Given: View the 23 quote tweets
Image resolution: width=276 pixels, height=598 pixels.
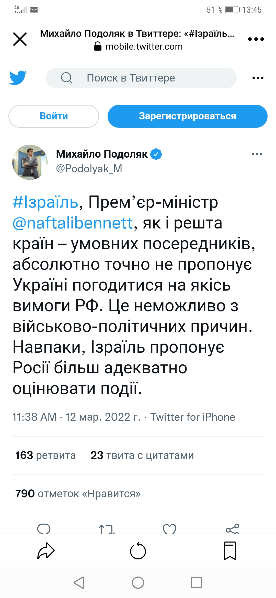Looking at the screenshot, I should pyautogui.click(x=142, y=455).
